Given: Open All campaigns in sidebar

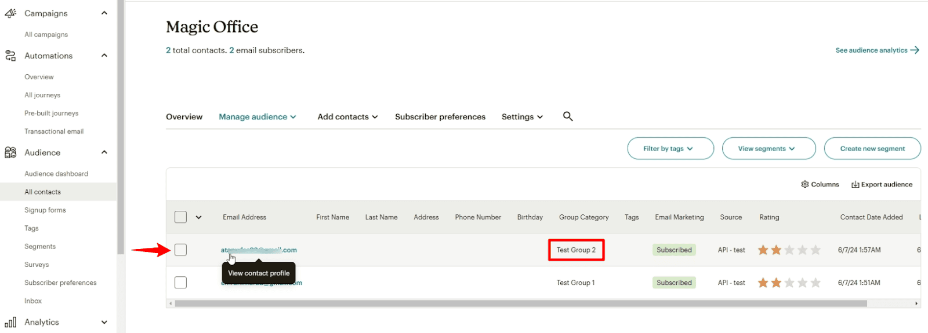Looking at the screenshot, I should point(46,34).
